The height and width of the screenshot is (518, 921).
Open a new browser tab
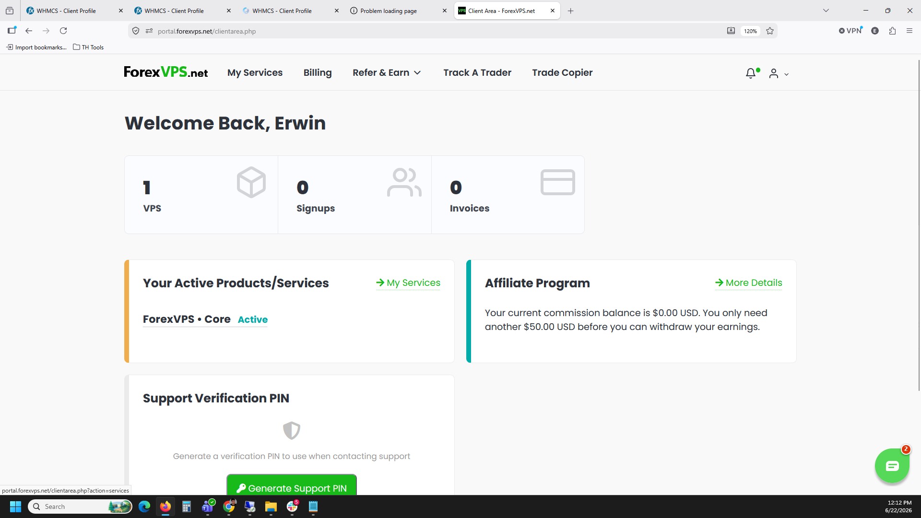[570, 11]
